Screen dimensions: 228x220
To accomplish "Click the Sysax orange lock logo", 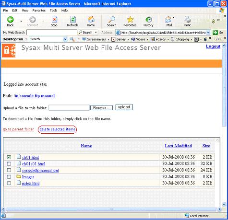I will 9,50.
